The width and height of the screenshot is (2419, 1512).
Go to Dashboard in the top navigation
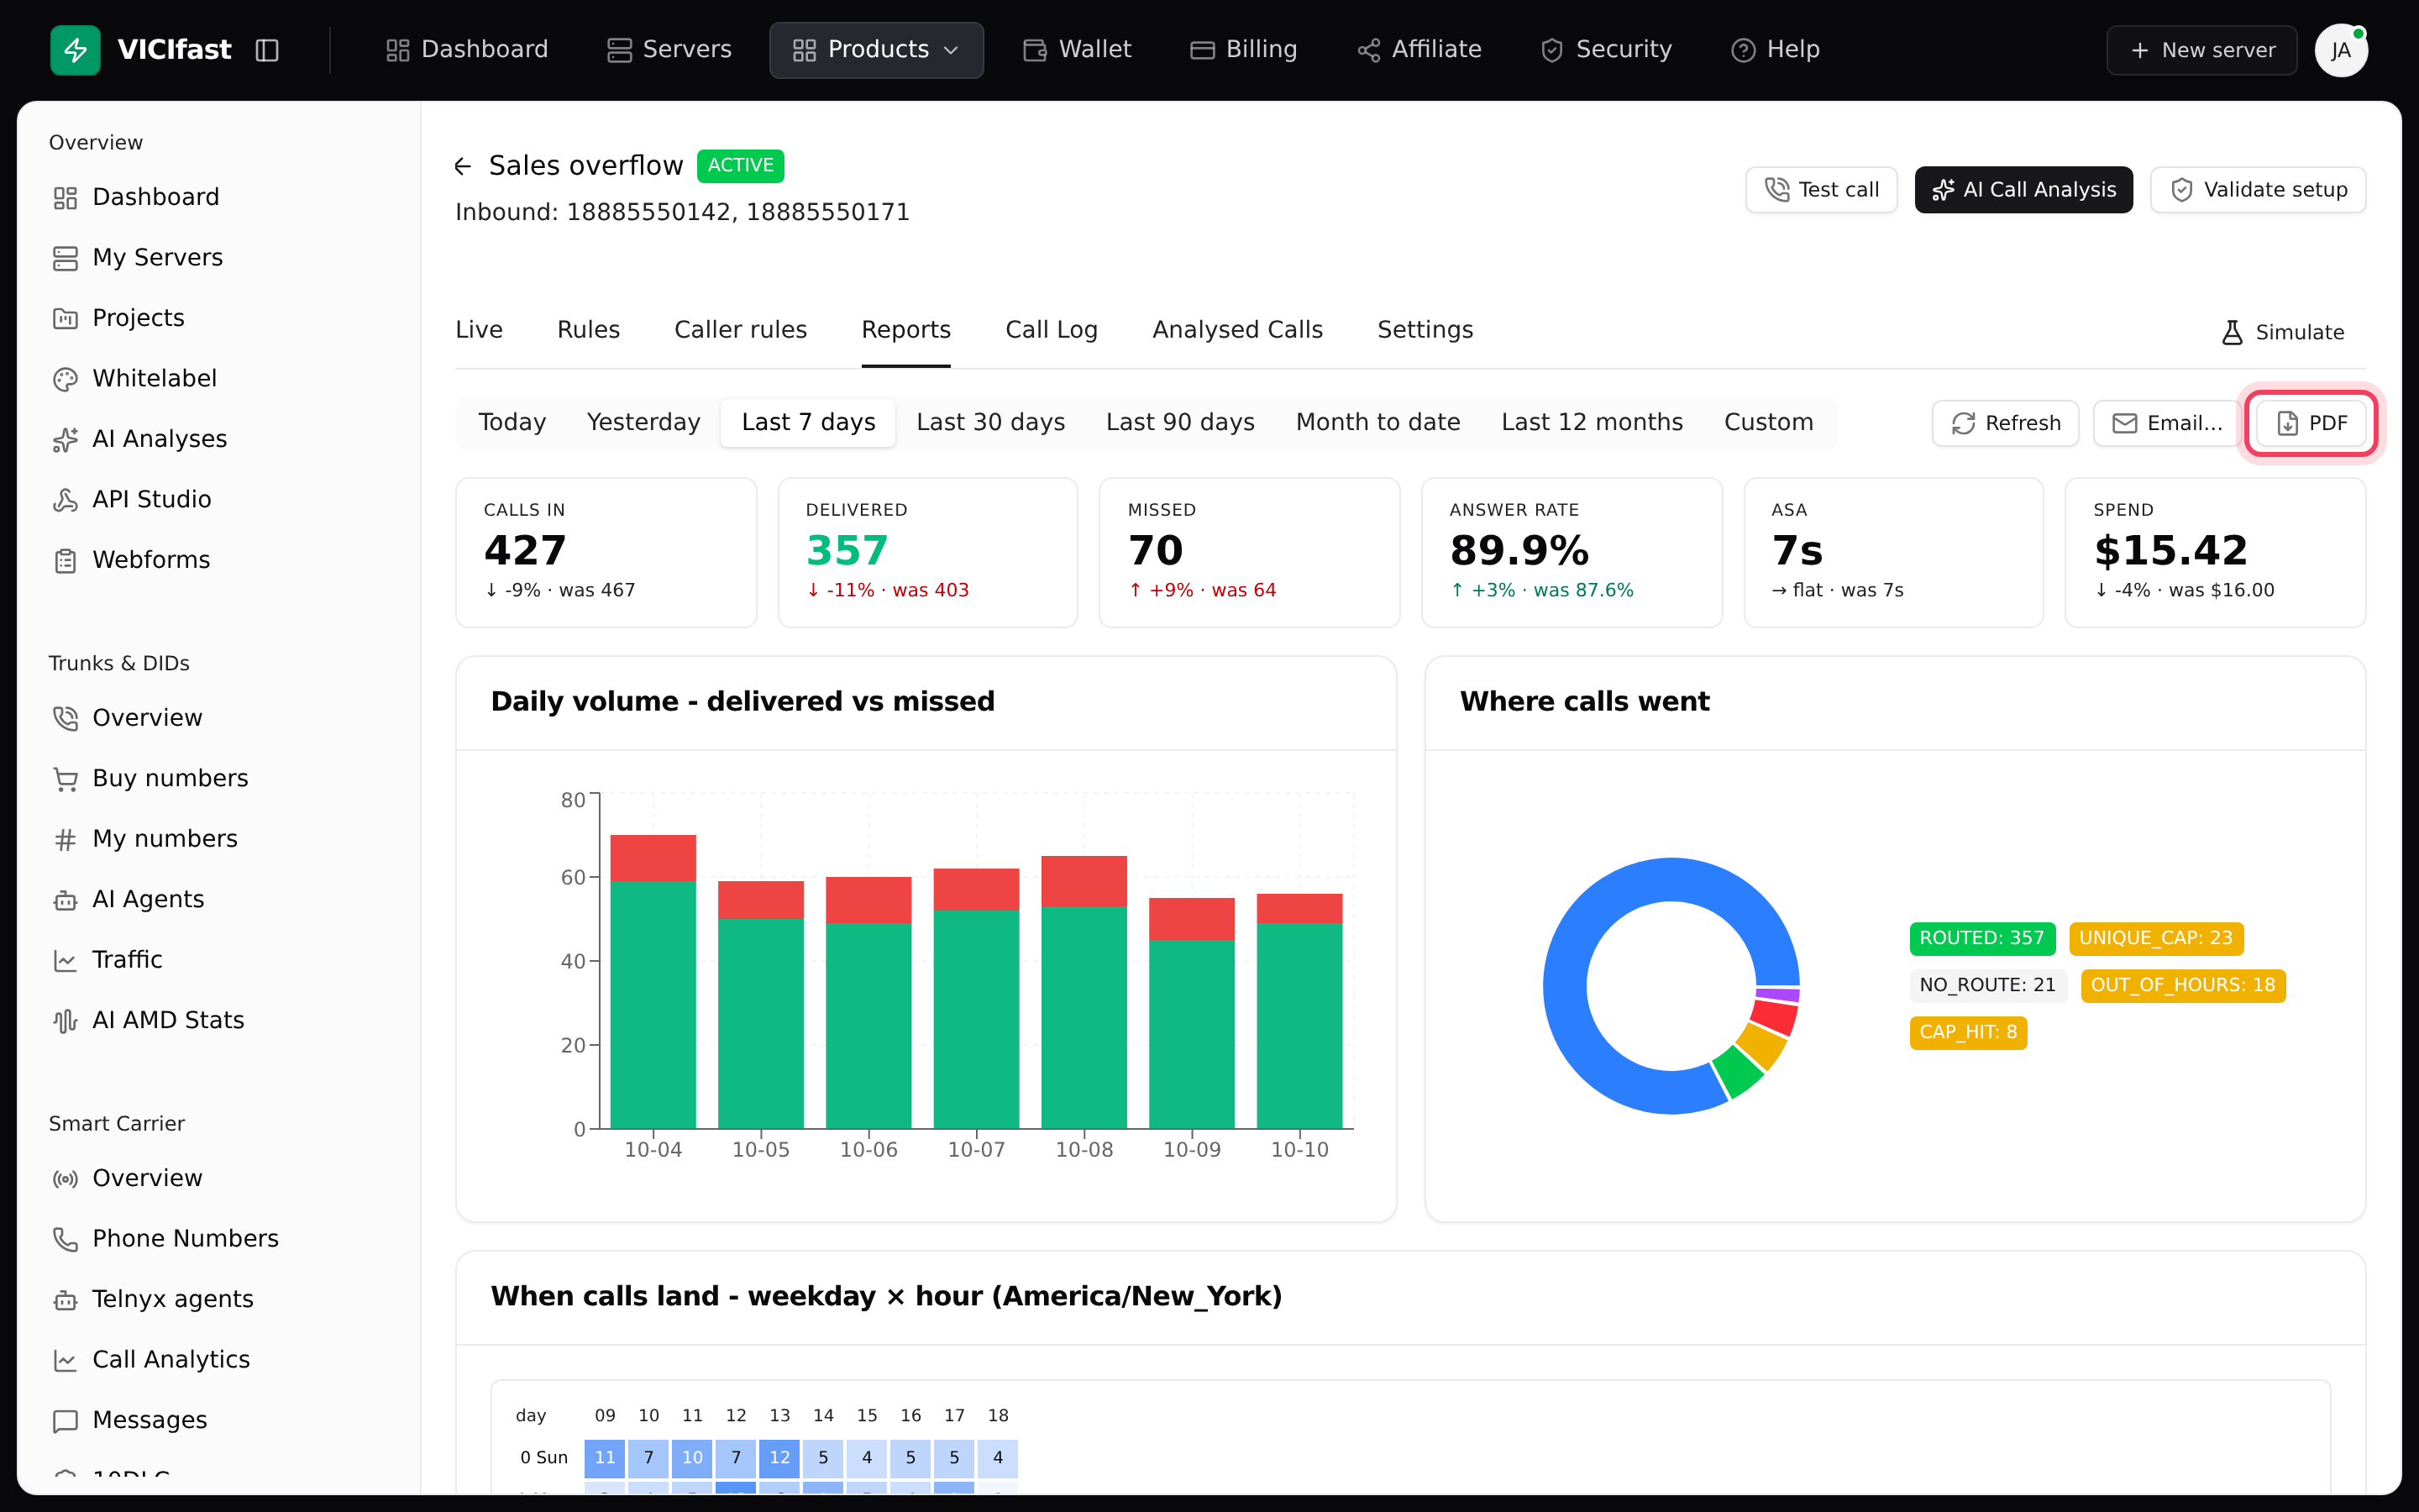[467, 50]
